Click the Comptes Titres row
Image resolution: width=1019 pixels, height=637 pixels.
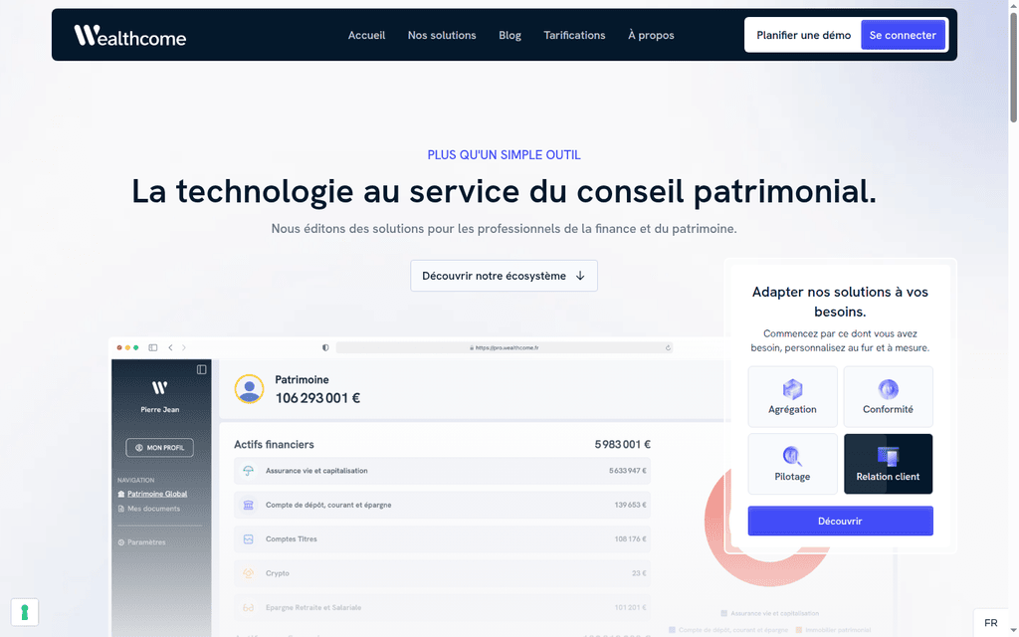[x=442, y=538]
